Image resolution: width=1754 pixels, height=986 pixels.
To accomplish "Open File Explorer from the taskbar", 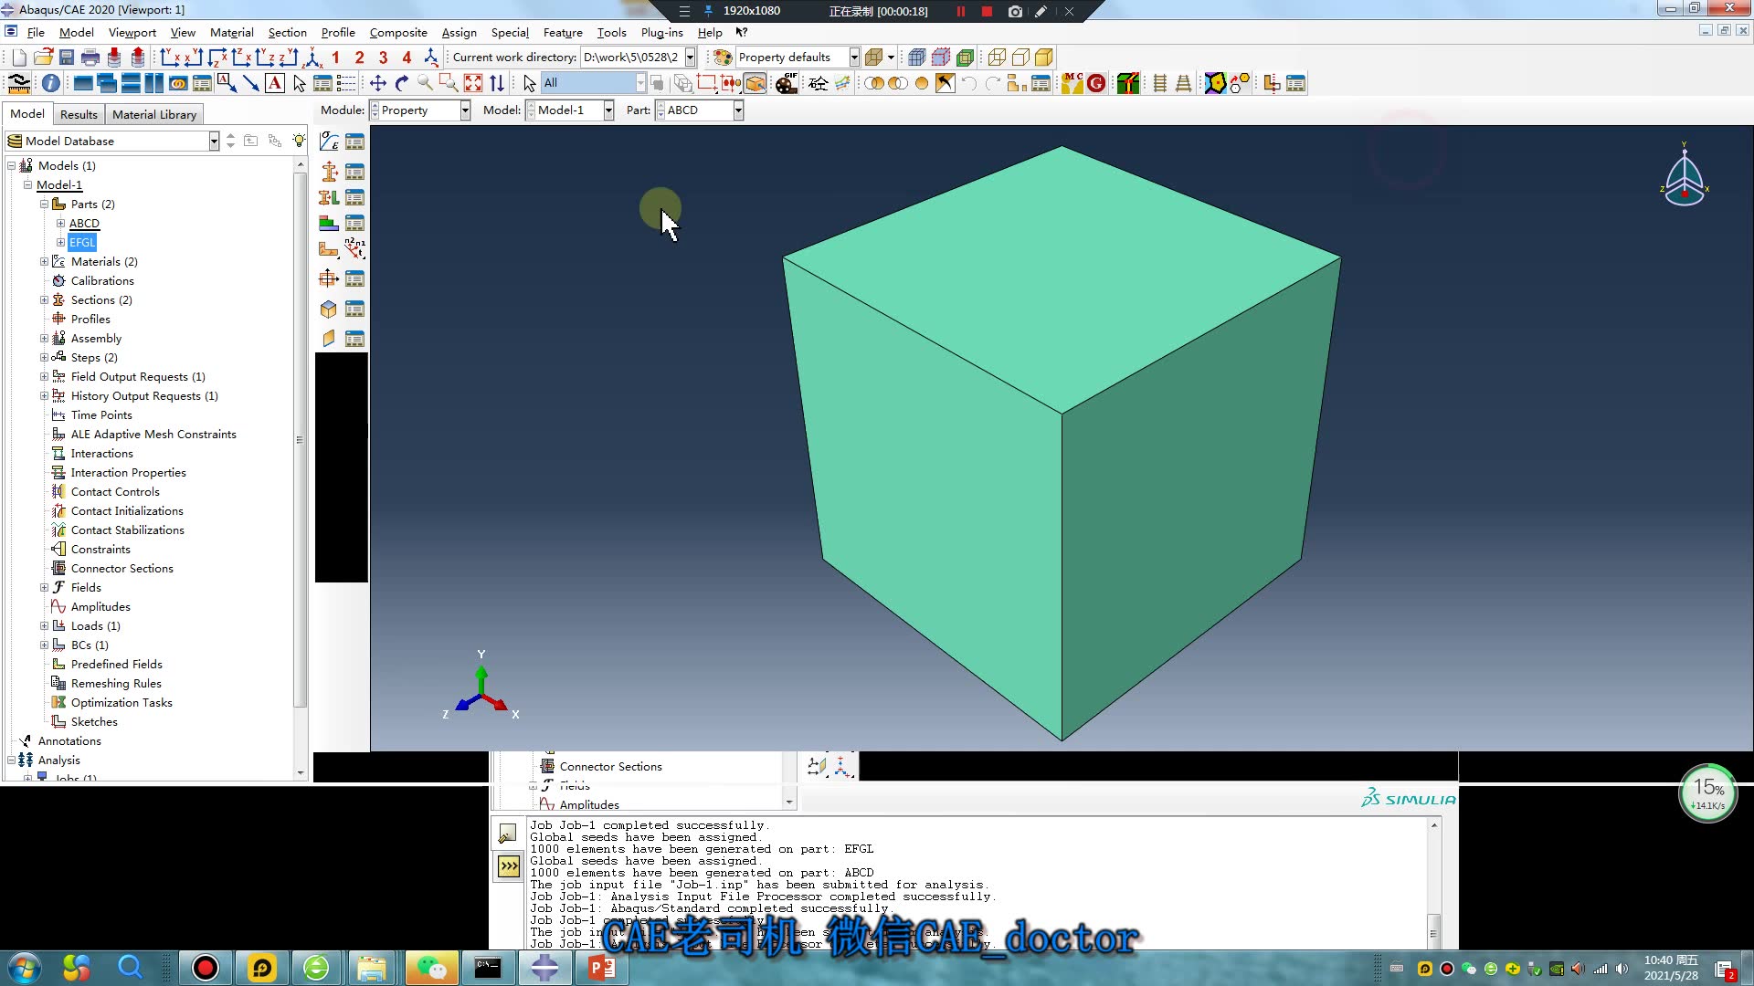I will [x=372, y=968].
